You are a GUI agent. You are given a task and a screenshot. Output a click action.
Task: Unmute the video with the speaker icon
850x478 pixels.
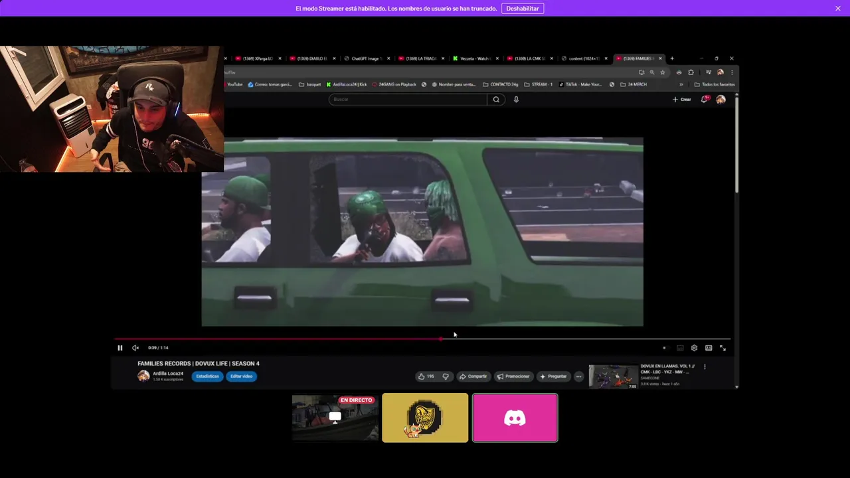pos(135,348)
